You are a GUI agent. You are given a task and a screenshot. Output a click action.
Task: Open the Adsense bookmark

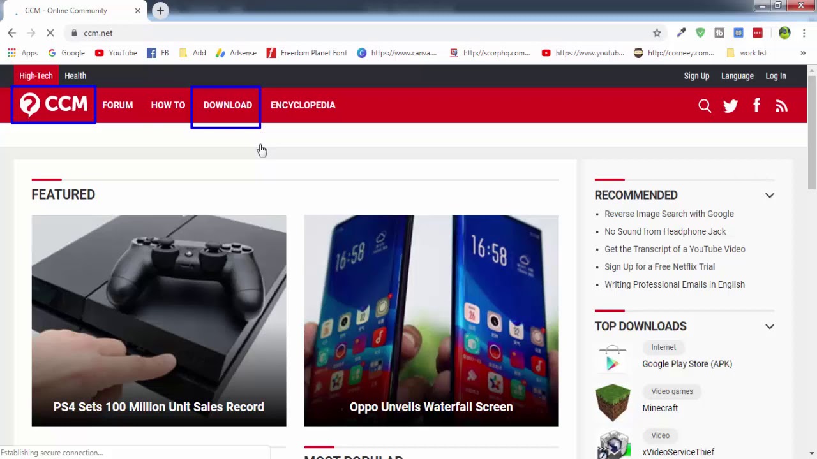[236, 53]
